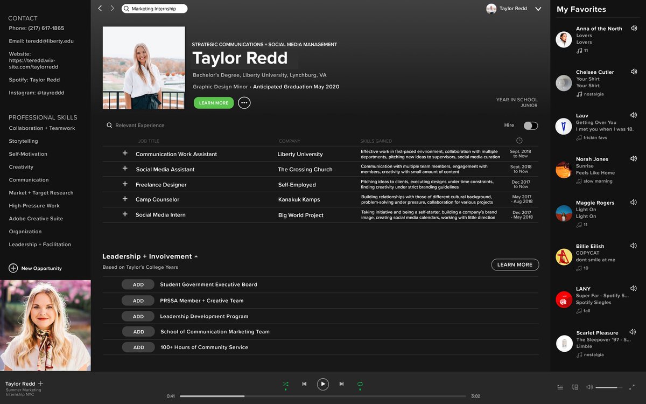This screenshot has height=404, width=646.
Task: Go back with the left arrow
Action: pyautogui.click(x=100, y=9)
